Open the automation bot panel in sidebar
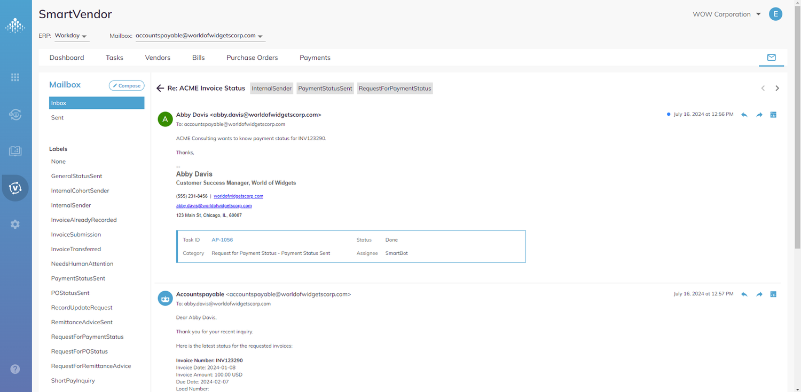The height and width of the screenshot is (392, 801). tap(15, 114)
